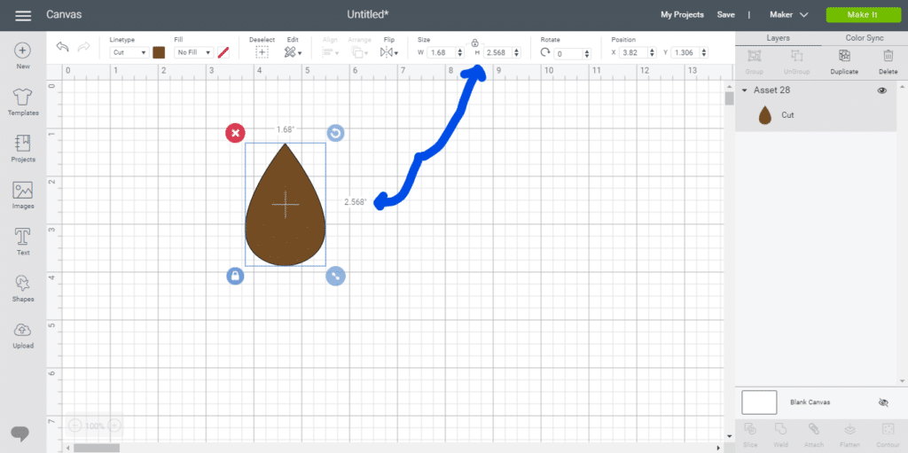Image resolution: width=908 pixels, height=453 pixels.
Task: Click the canvas vertical scrollbar thumb
Action: coord(729,98)
